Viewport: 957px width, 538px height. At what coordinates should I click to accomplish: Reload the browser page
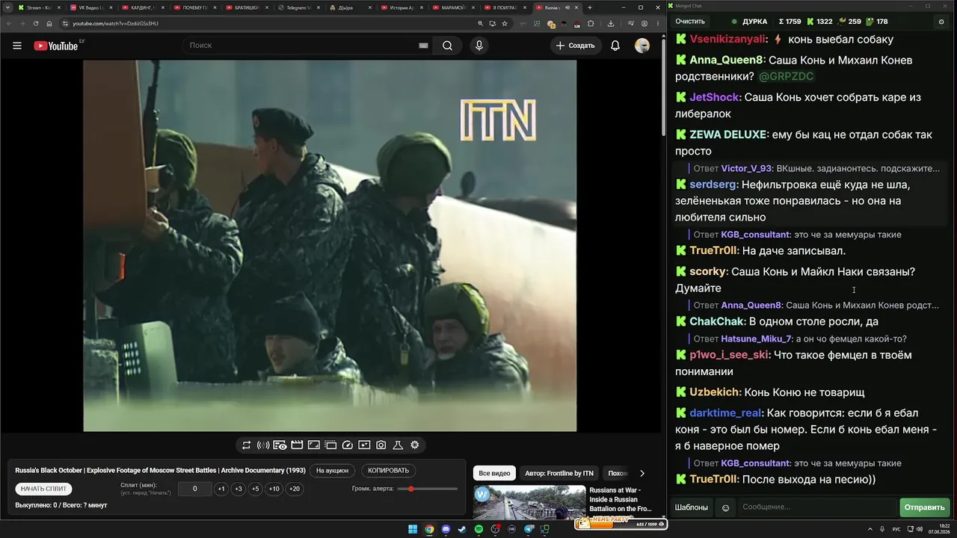coord(35,23)
